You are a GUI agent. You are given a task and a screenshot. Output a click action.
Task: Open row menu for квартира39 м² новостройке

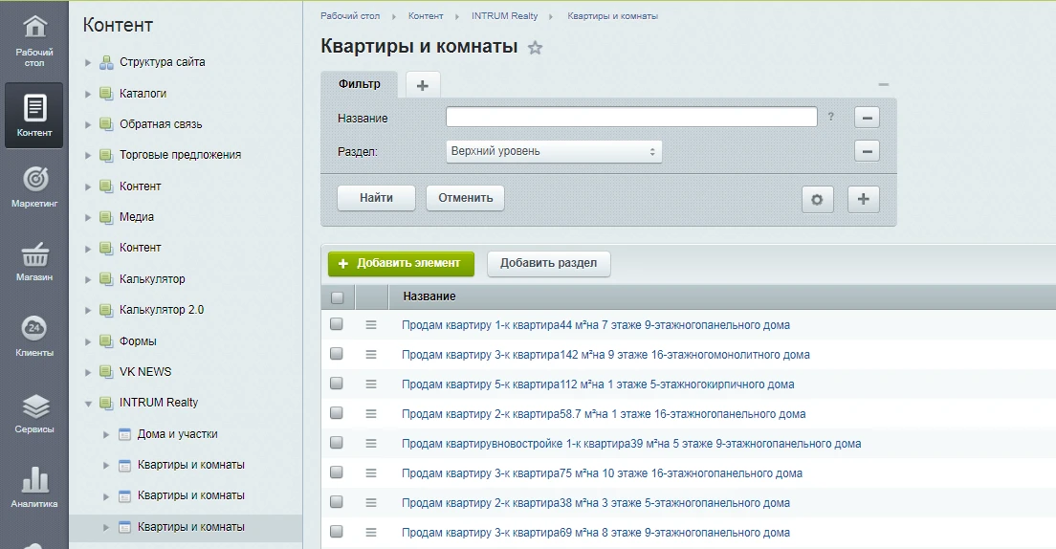tap(371, 443)
